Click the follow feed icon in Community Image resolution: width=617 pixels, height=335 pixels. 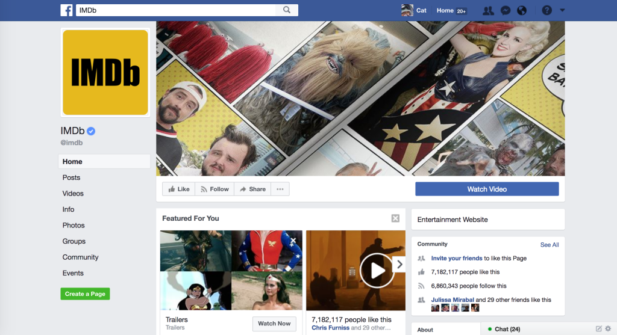[421, 286]
